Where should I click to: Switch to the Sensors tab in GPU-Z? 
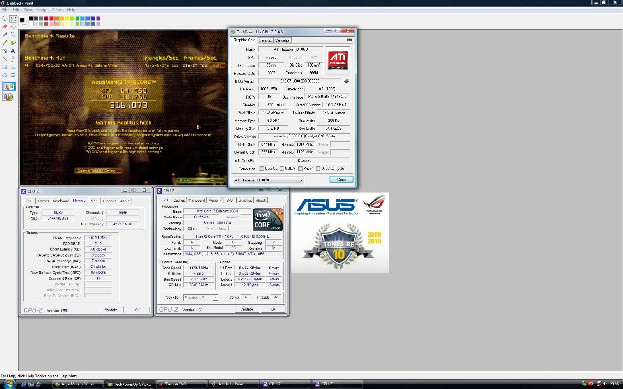[x=266, y=40]
